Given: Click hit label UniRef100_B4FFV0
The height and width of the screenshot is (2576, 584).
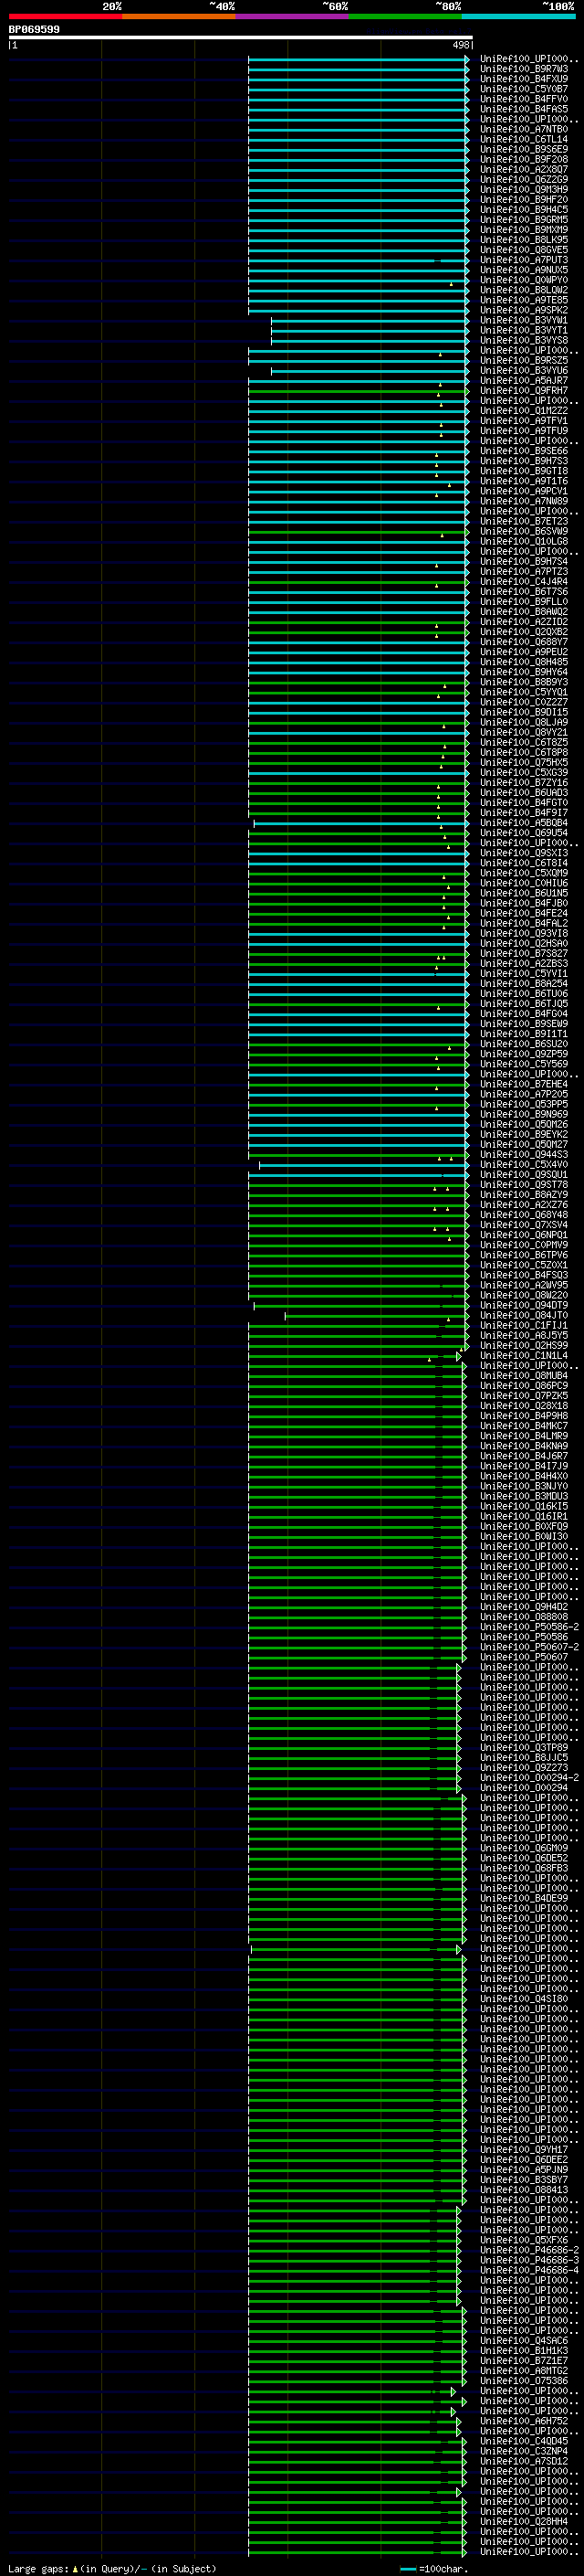Looking at the screenshot, I should (524, 99).
